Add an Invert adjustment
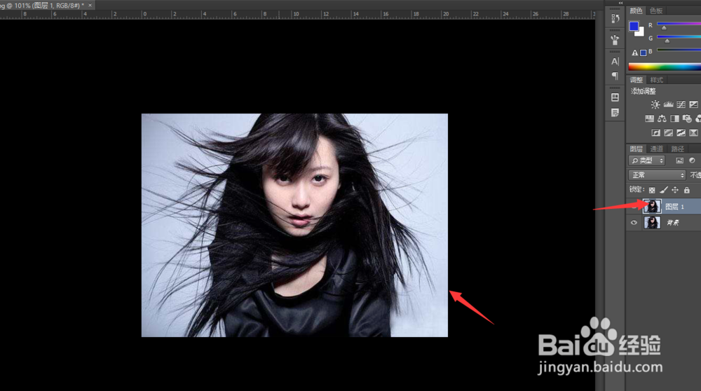Viewport: 701px width, 391px height. click(x=656, y=132)
